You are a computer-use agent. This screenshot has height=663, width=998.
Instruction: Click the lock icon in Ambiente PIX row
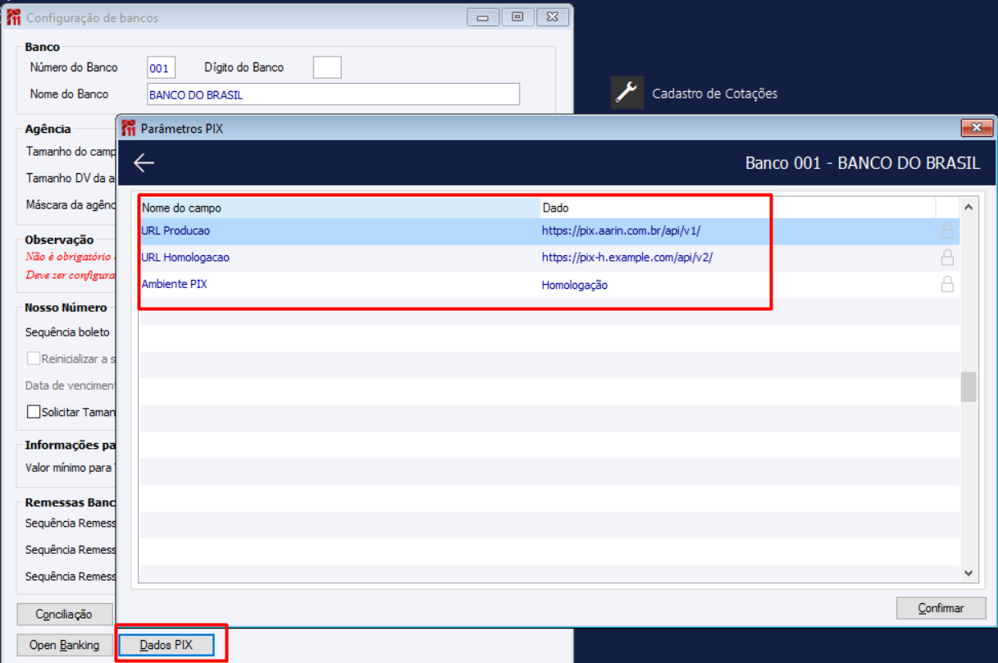[x=947, y=285]
